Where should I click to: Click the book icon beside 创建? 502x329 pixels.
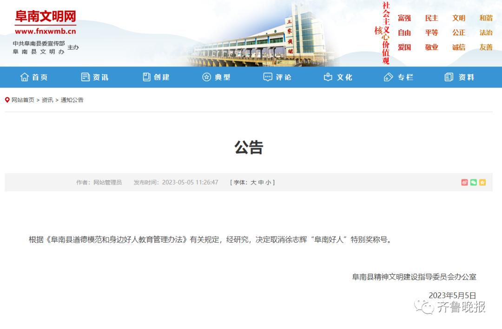146,77
